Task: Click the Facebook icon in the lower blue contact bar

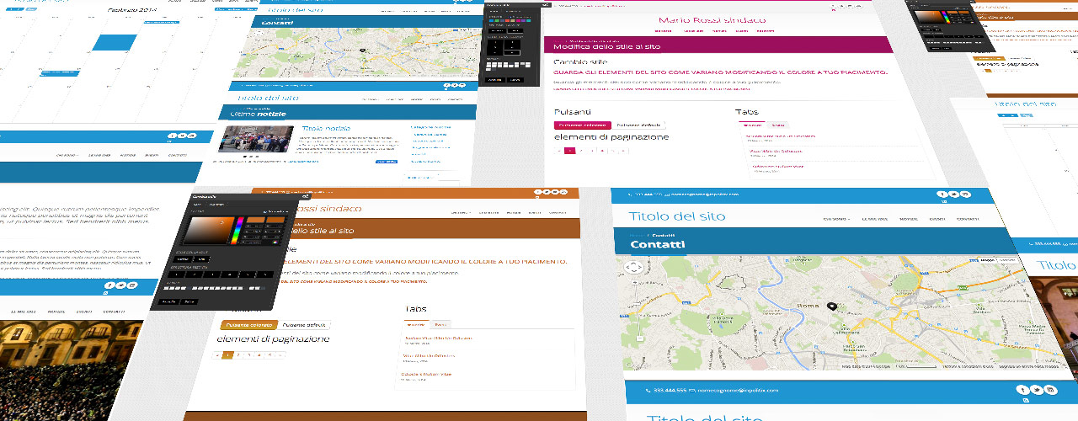Action: (x=1022, y=389)
